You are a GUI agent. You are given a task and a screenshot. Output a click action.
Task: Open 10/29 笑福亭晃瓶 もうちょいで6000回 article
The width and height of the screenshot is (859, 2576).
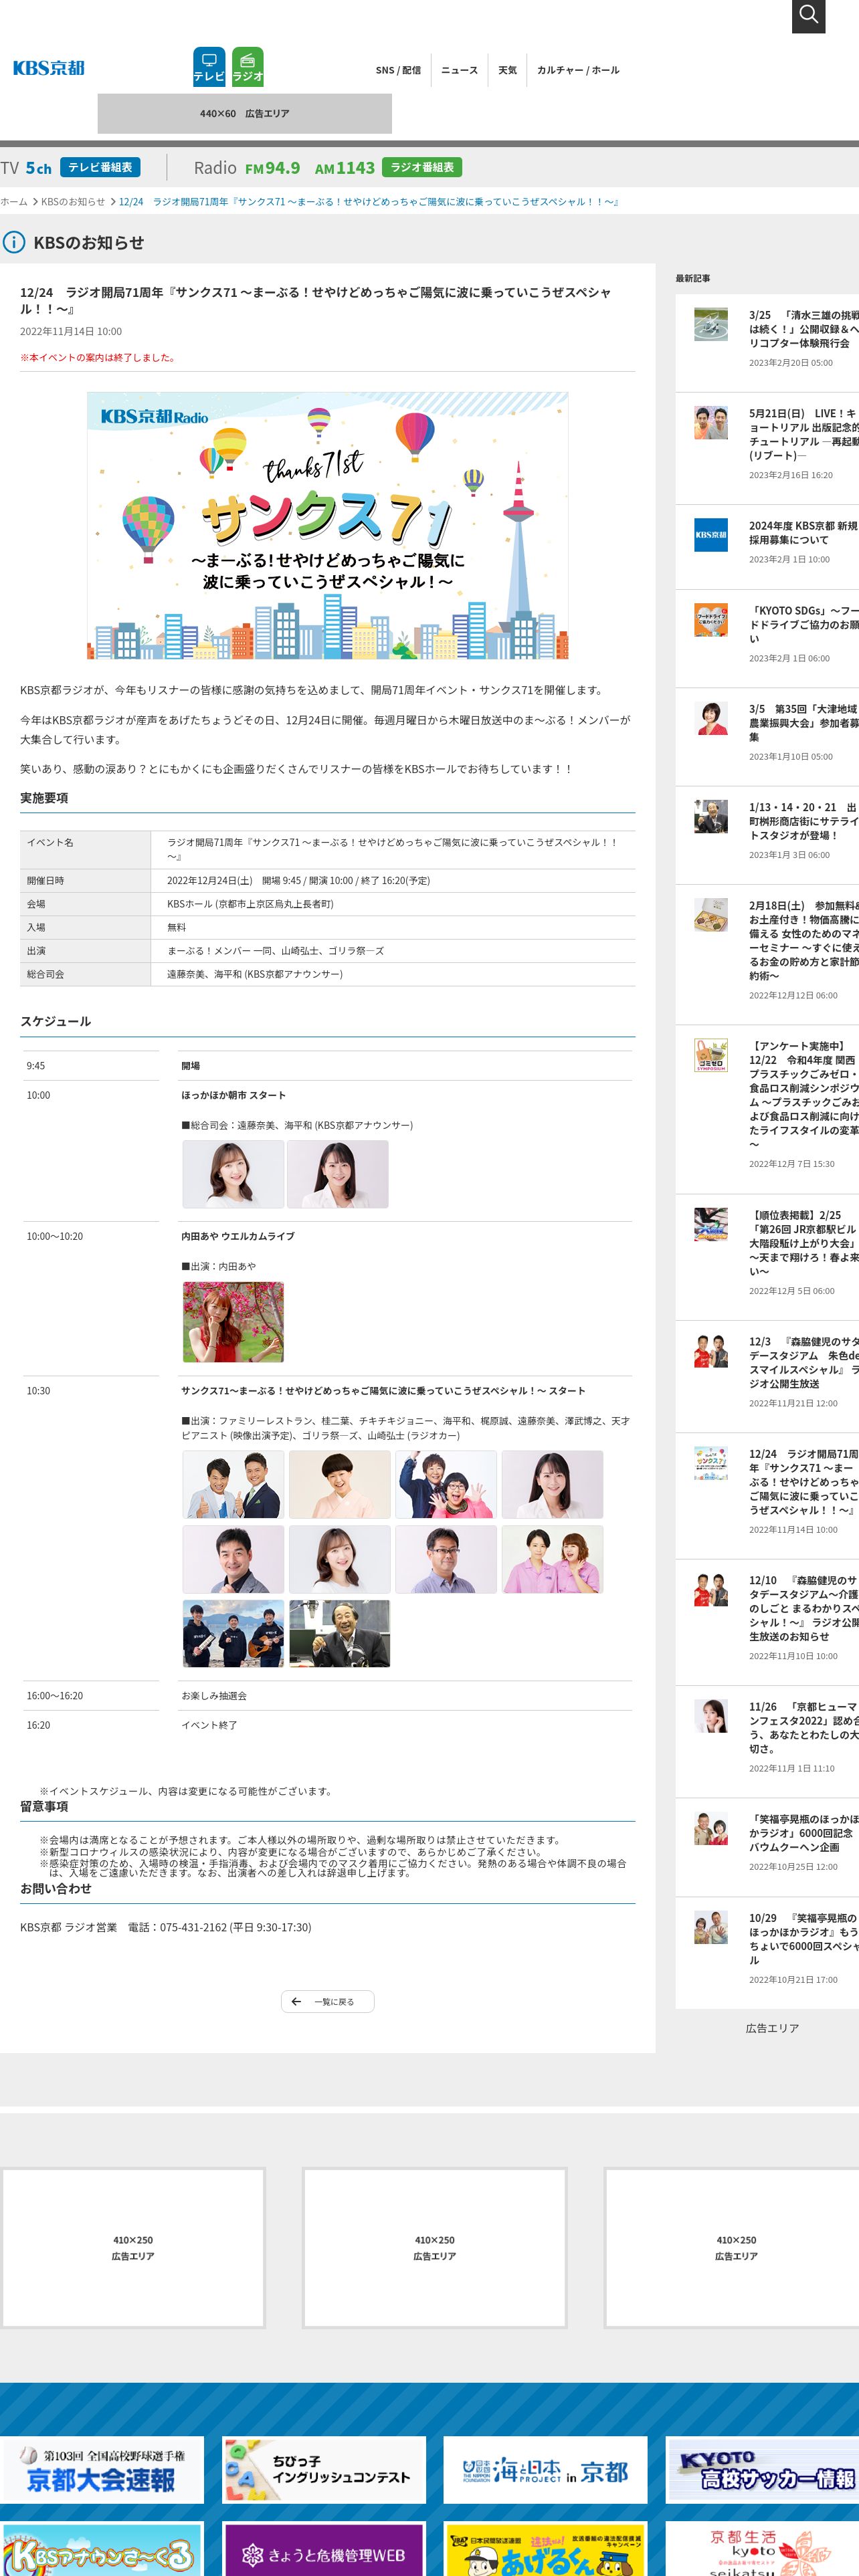tap(804, 1938)
